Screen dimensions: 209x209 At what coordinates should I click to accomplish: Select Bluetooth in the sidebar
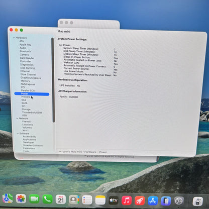pos(25,51)
